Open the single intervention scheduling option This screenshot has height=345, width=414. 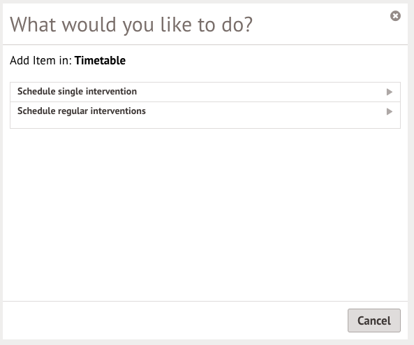click(x=205, y=92)
